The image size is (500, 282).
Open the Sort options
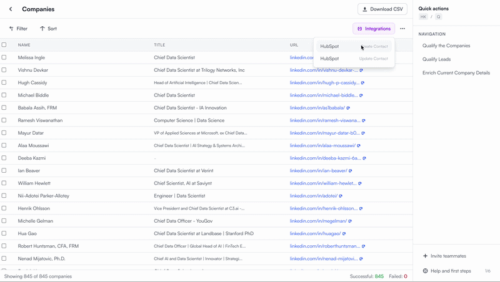tap(48, 29)
